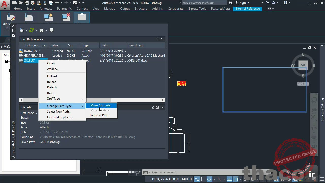The image size is (325, 183).
Task: Switch File References to tree view icon
Action: pyautogui.click(x=162, y=39)
